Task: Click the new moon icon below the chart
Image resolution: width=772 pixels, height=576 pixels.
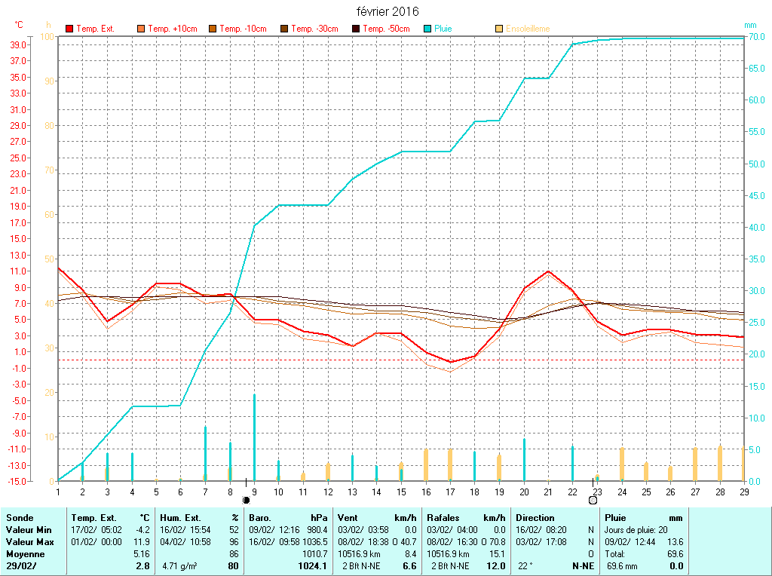Action: tap(246, 500)
